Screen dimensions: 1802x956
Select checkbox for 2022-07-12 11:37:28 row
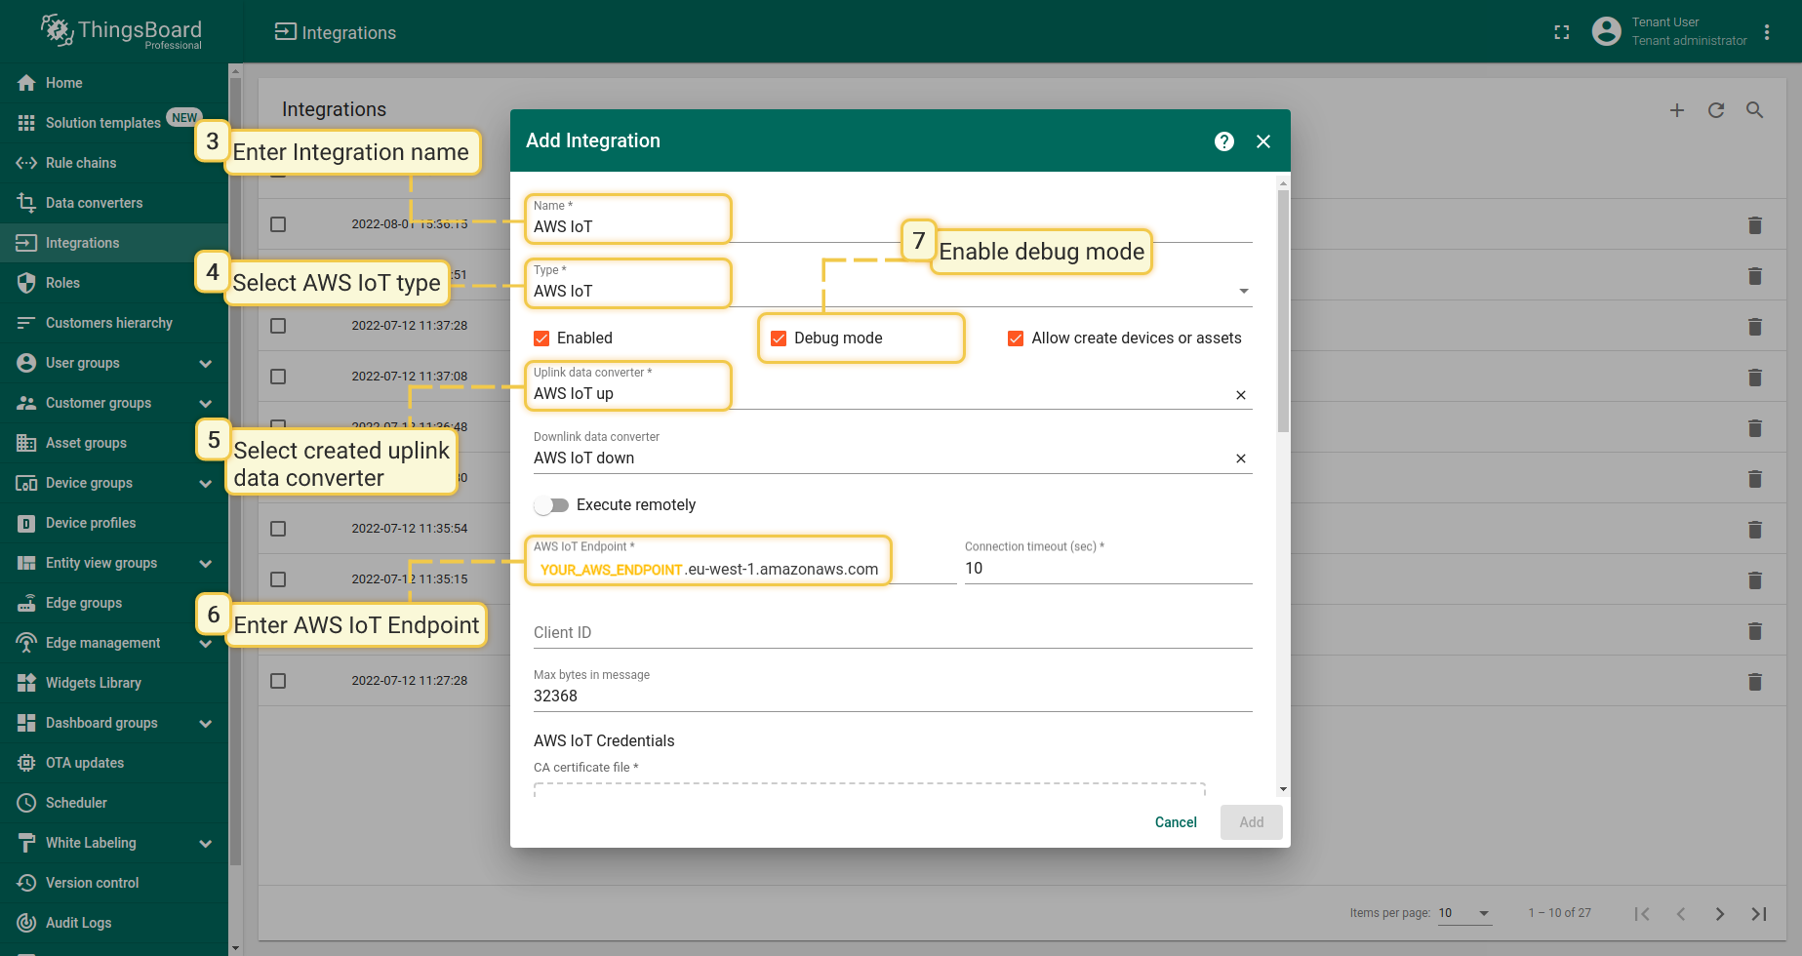pyautogui.click(x=278, y=326)
